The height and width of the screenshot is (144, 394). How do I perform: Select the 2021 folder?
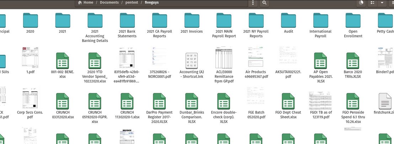pyautogui.click(x=63, y=20)
